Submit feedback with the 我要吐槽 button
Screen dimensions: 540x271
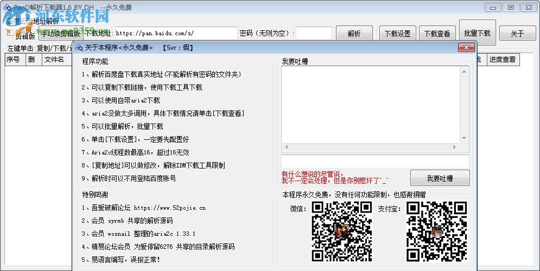pos(440,178)
